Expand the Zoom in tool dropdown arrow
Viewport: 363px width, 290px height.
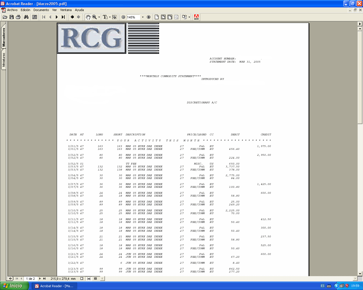pos(99,17)
